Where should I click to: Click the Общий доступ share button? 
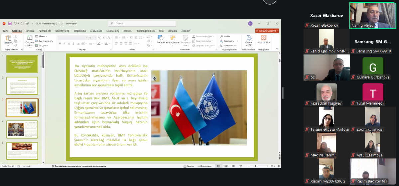(x=267, y=31)
